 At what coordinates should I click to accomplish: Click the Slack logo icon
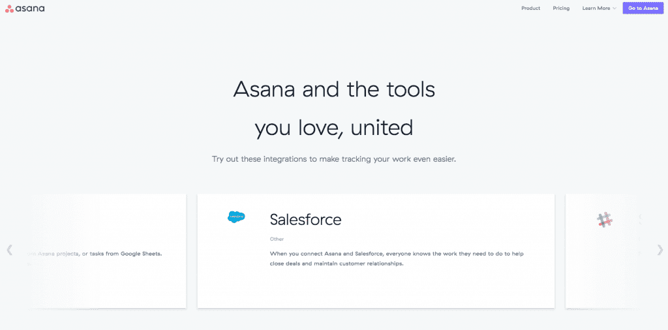pos(605,220)
